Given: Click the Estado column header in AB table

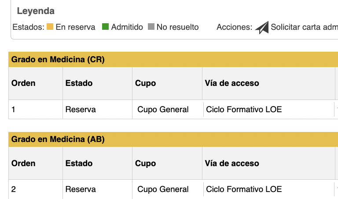Looking at the screenshot, I should pyautogui.click(x=79, y=163).
